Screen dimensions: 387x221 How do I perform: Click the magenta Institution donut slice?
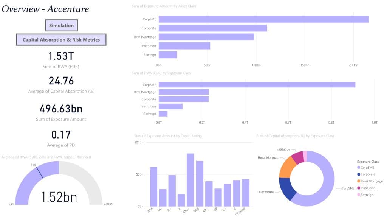[x=298, y=157]
